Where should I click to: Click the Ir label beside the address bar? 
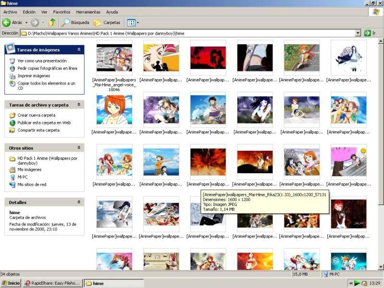(374, 33)
